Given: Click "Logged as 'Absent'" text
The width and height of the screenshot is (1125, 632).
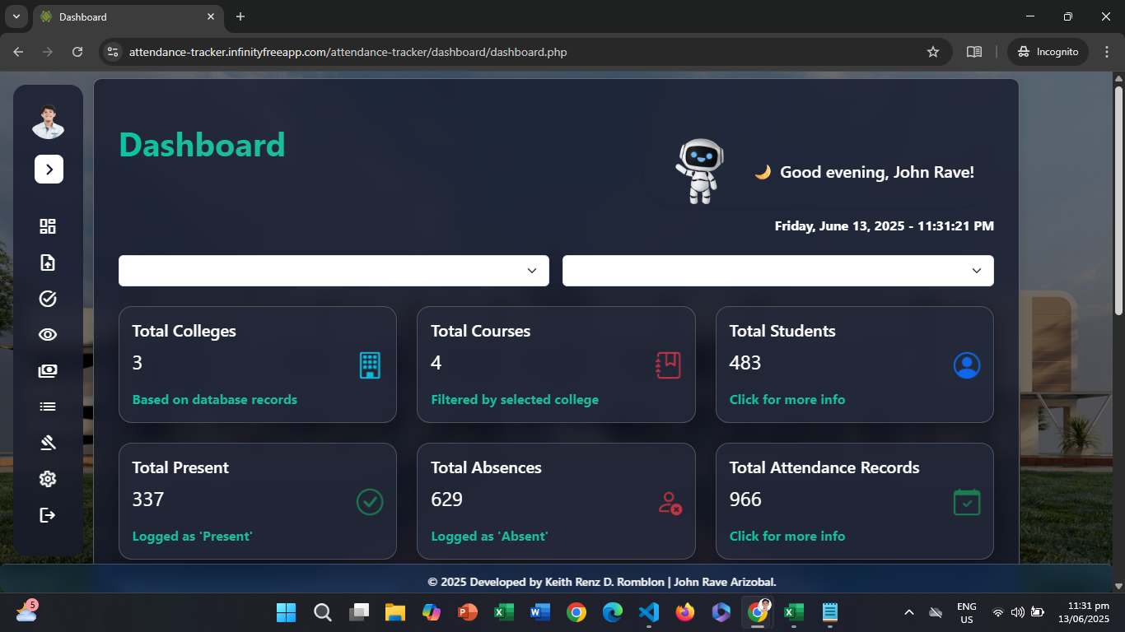Looking at the screenshot, I should click(489, 536).
